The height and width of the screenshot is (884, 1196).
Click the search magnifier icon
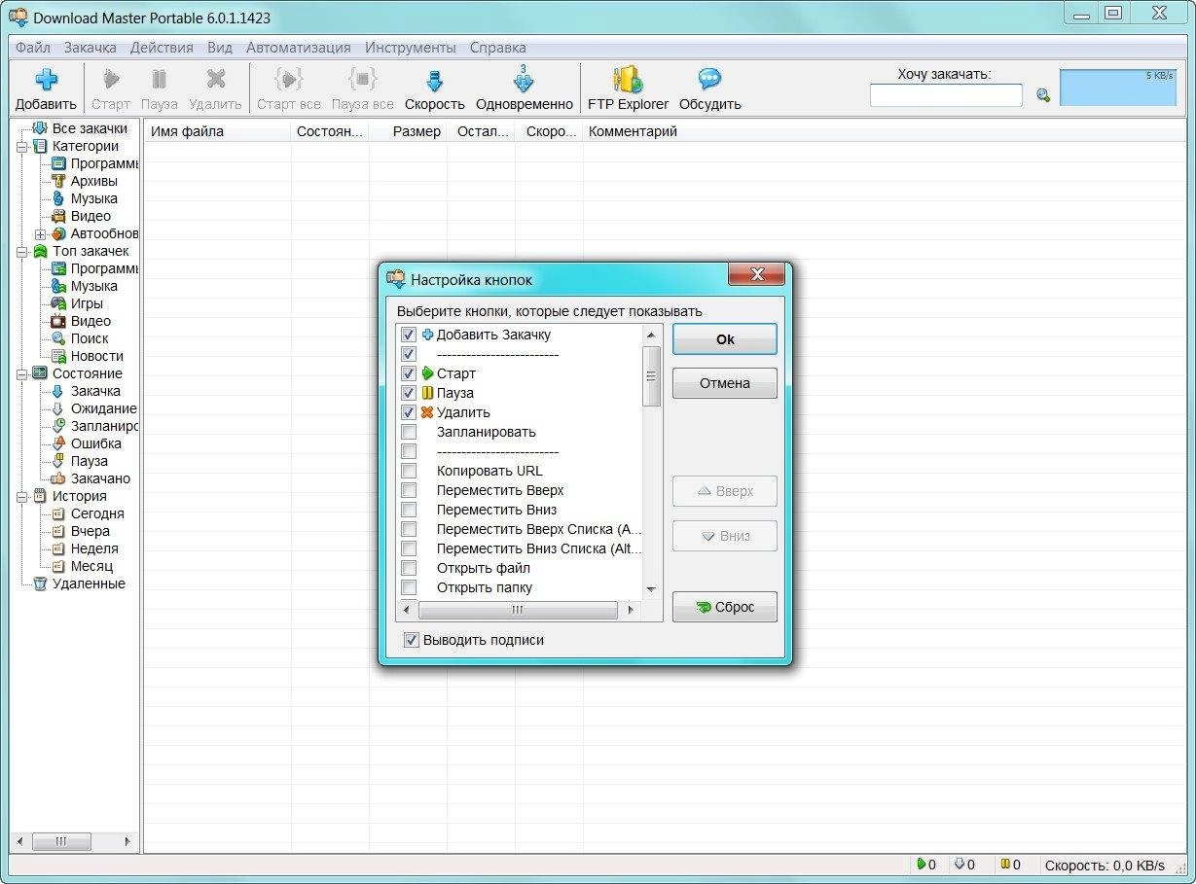(1043, 95)
